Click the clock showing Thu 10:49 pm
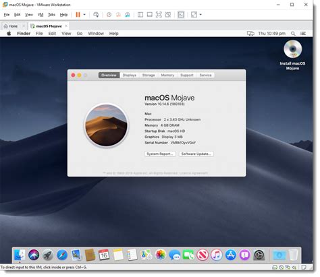Screen dimensions: 320x277 coord(272,34)
